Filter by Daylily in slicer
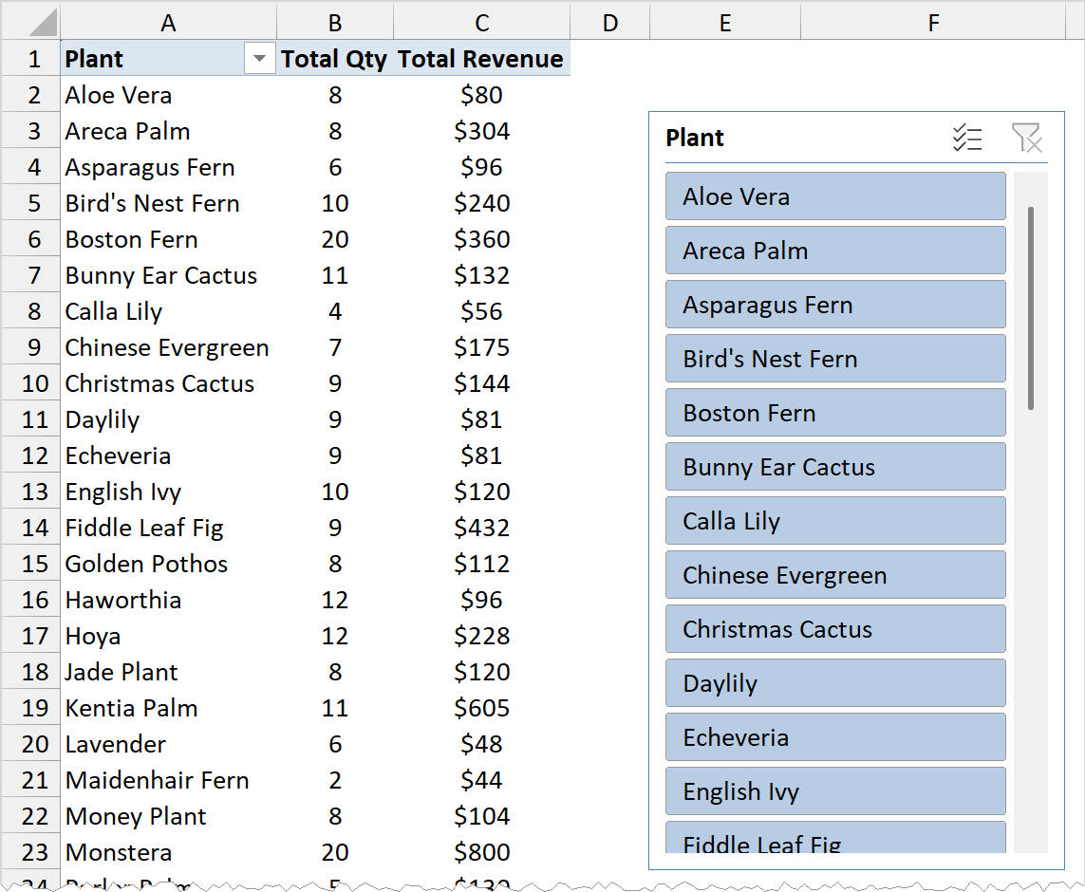The height and width of the screenshot is (892, 1085). (x=835, y=683)
